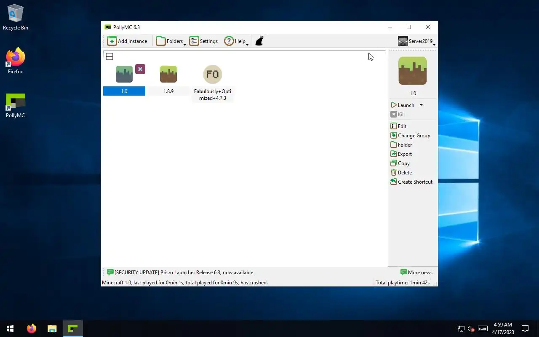Launch the selected instance

pos(403,105)
